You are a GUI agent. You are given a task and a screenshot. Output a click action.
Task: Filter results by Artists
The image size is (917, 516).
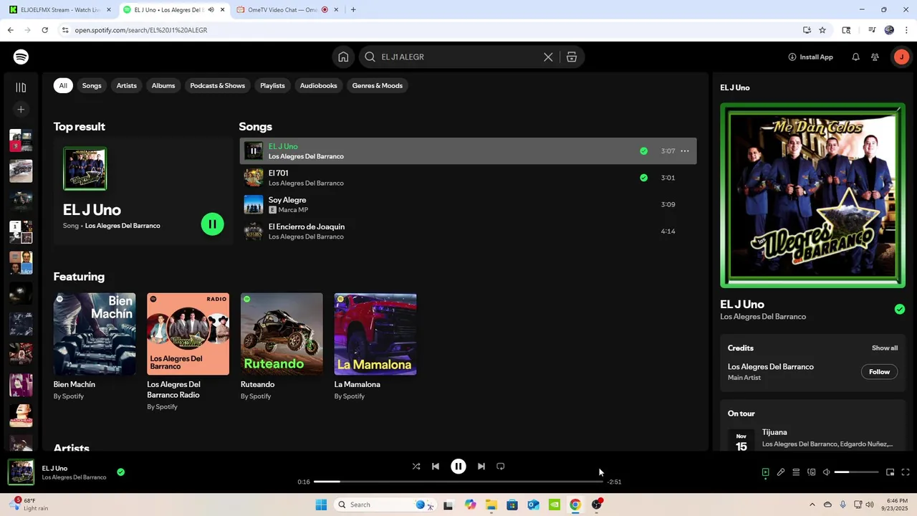pos(127,85)
